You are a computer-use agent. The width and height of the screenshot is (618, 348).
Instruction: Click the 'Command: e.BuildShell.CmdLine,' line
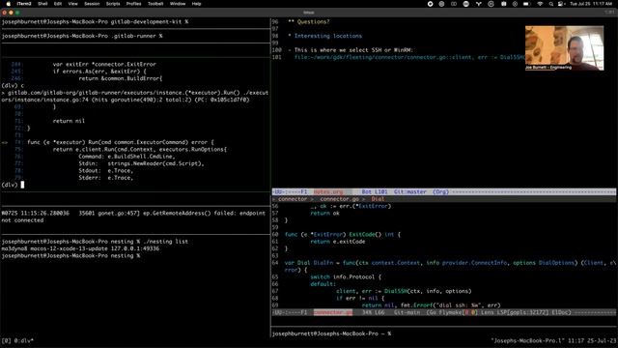pyautogui.click(x=126, y=157)
